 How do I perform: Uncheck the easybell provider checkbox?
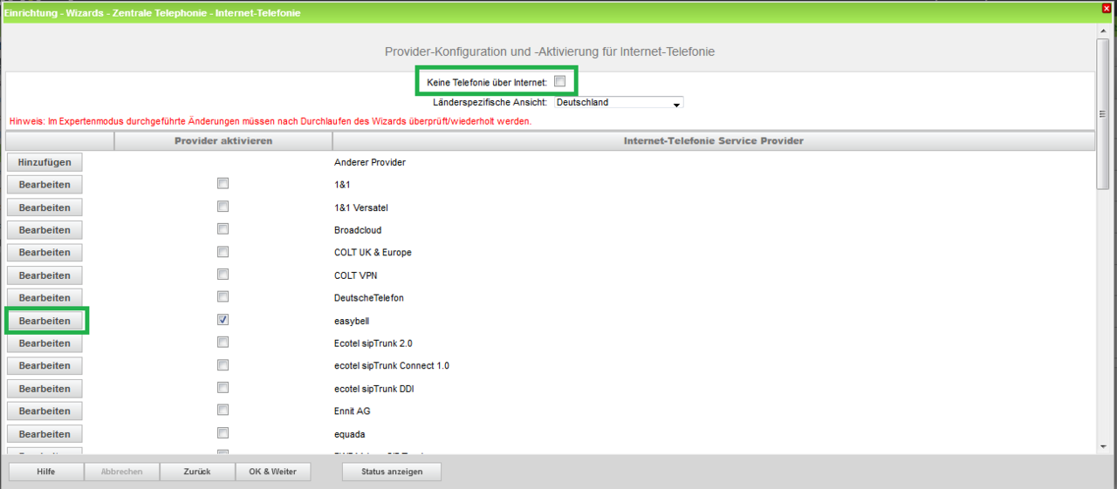223,320
